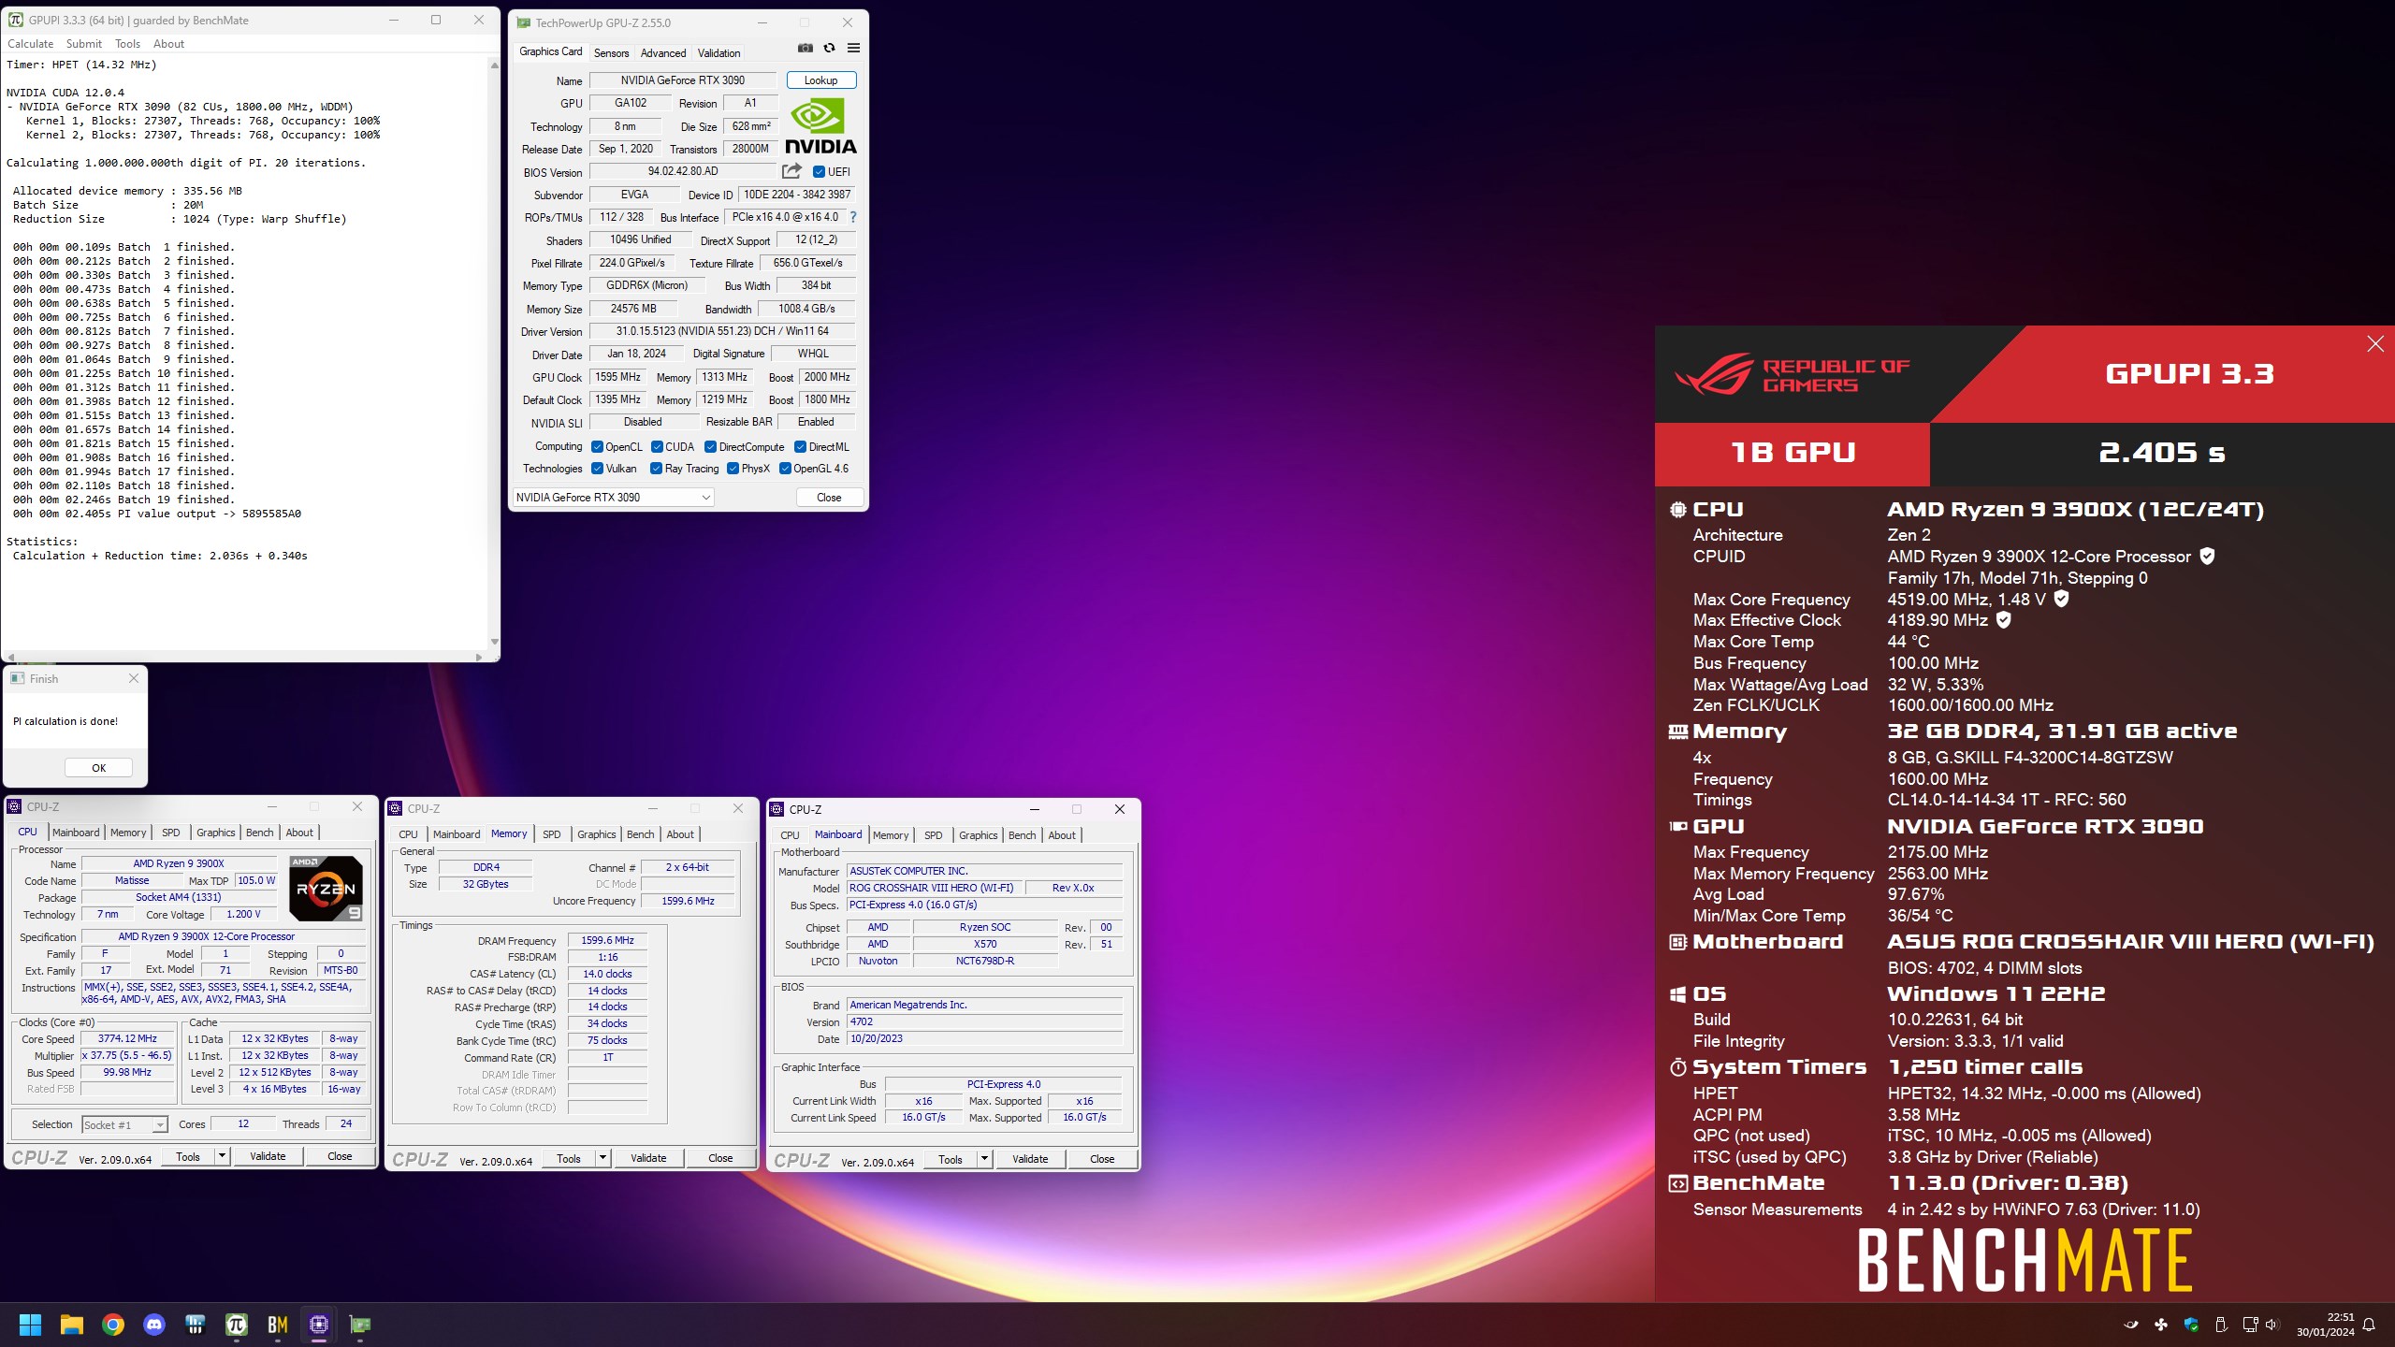Click the GPU-Z BIOS Version field
This screenshot has height=1347, width=2395.
tap(682, 171)
